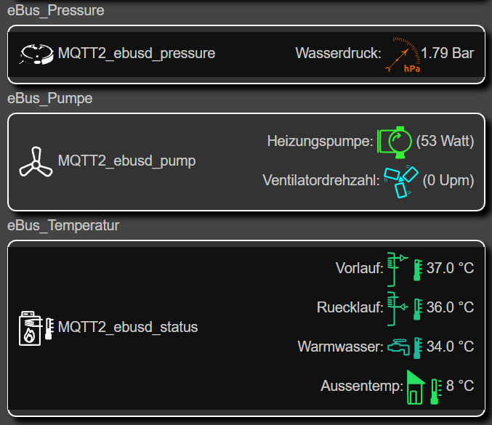This screenshot has height=425, width=492.
Task: Click the (53 Watt) pump power reading
Action: pos(445,141)
